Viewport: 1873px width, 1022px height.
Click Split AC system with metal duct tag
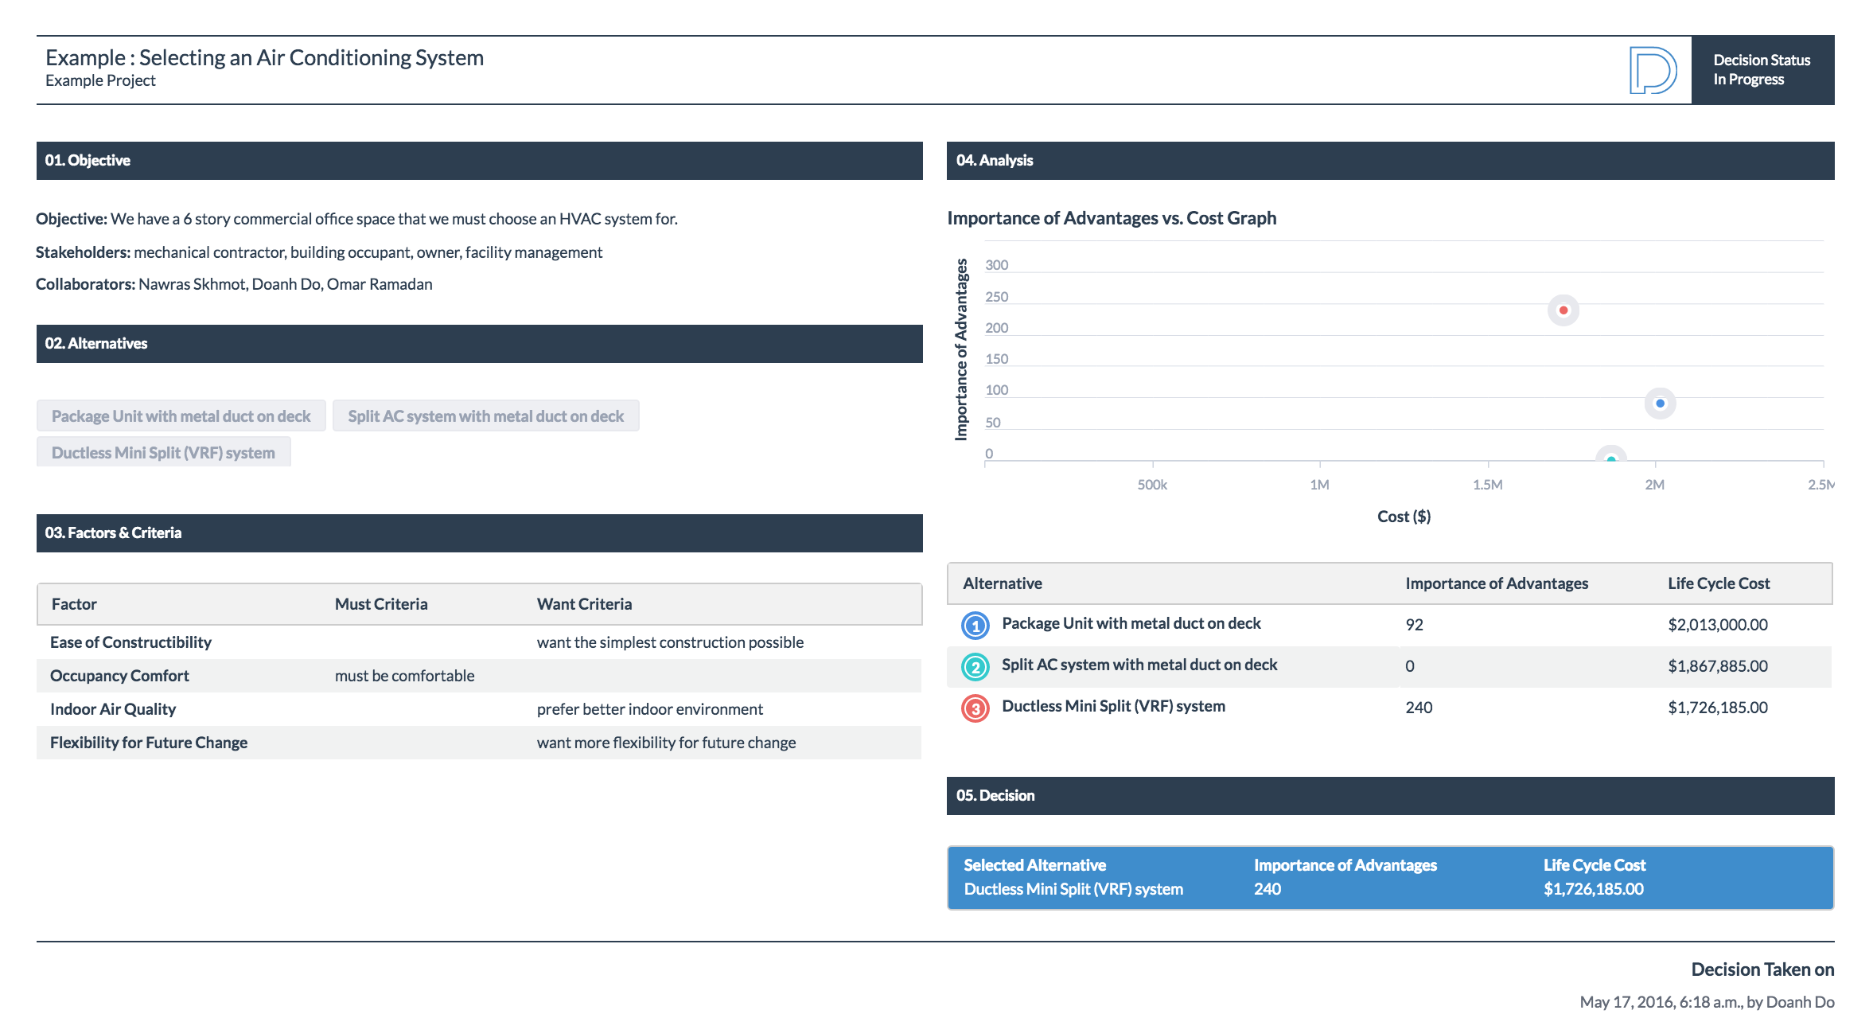[x=486, y=415]
